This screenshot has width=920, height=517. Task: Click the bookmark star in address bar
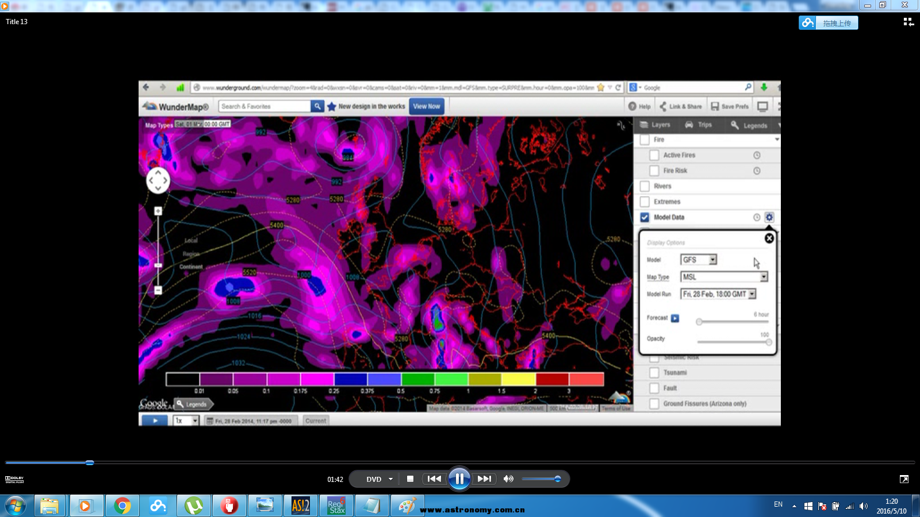coord(601,88)
